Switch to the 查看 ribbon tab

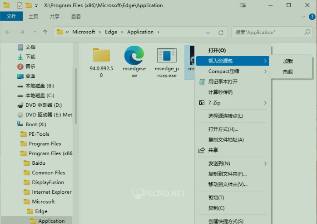(76, 17)
